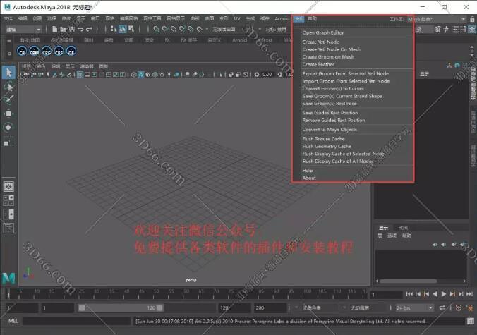Image resolution: width=477 pixels, height=335 pixels.
Task: Switch to FX shelf tab
Action: pyautogui.click(x=167, y=40)
